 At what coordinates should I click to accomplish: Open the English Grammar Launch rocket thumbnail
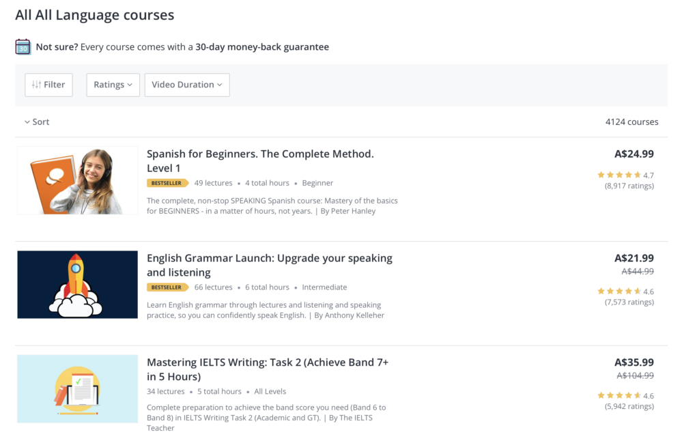78,285
